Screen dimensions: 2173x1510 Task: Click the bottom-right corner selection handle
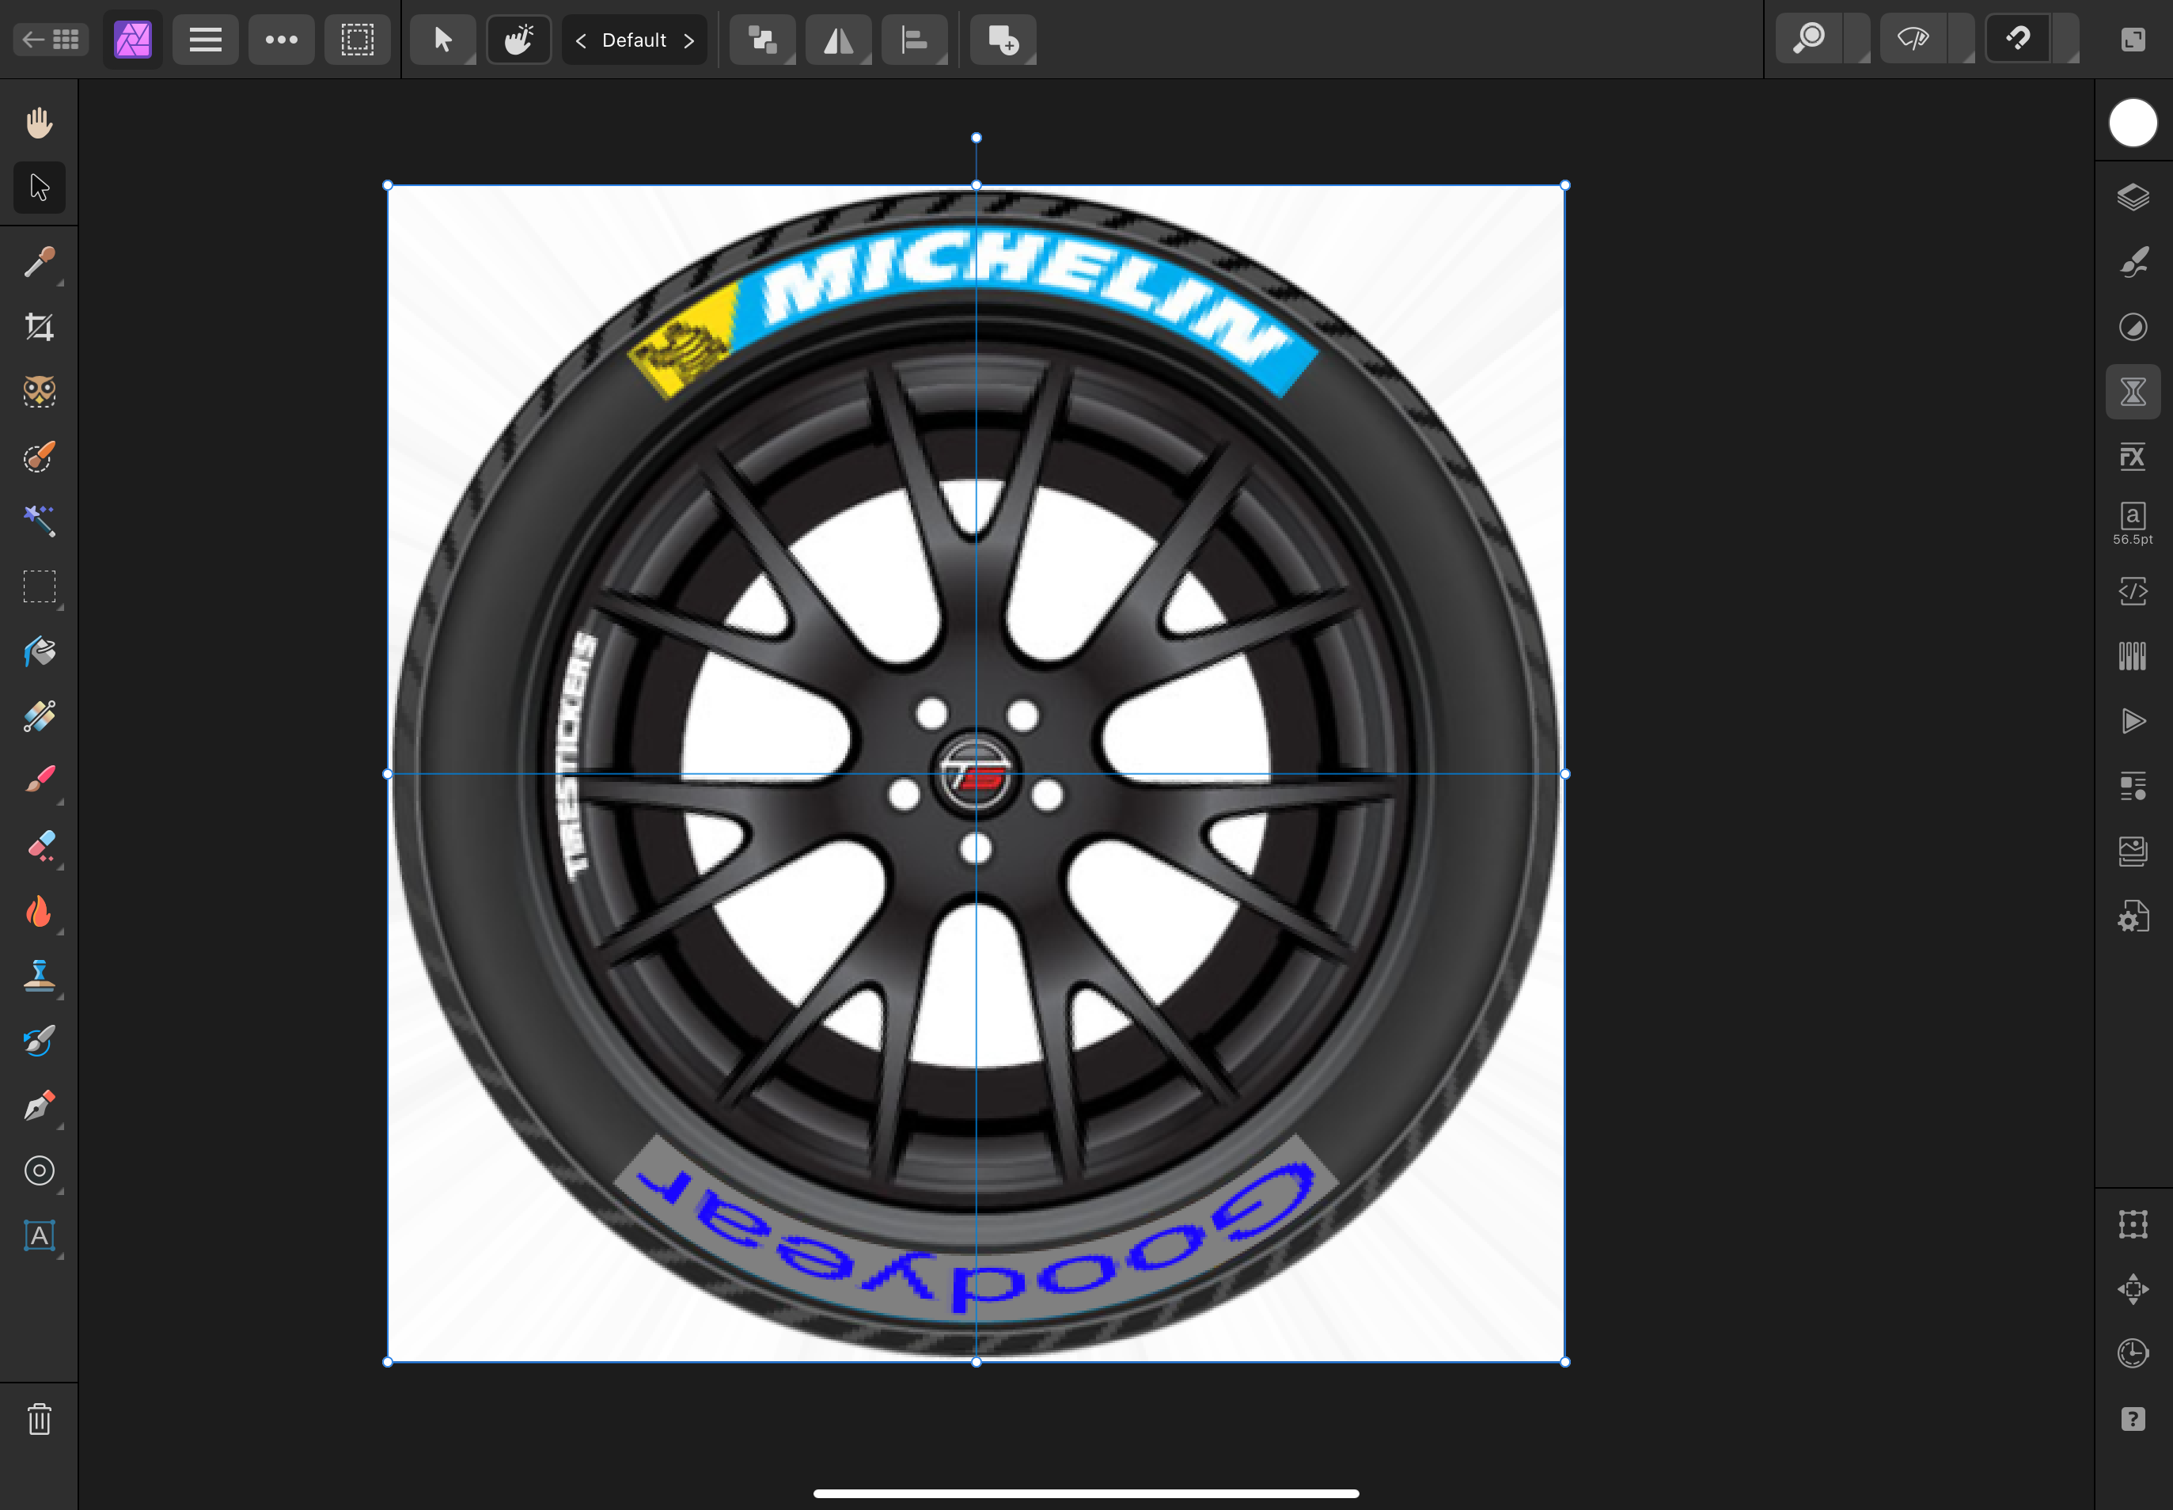(x=1564, y=1363)
